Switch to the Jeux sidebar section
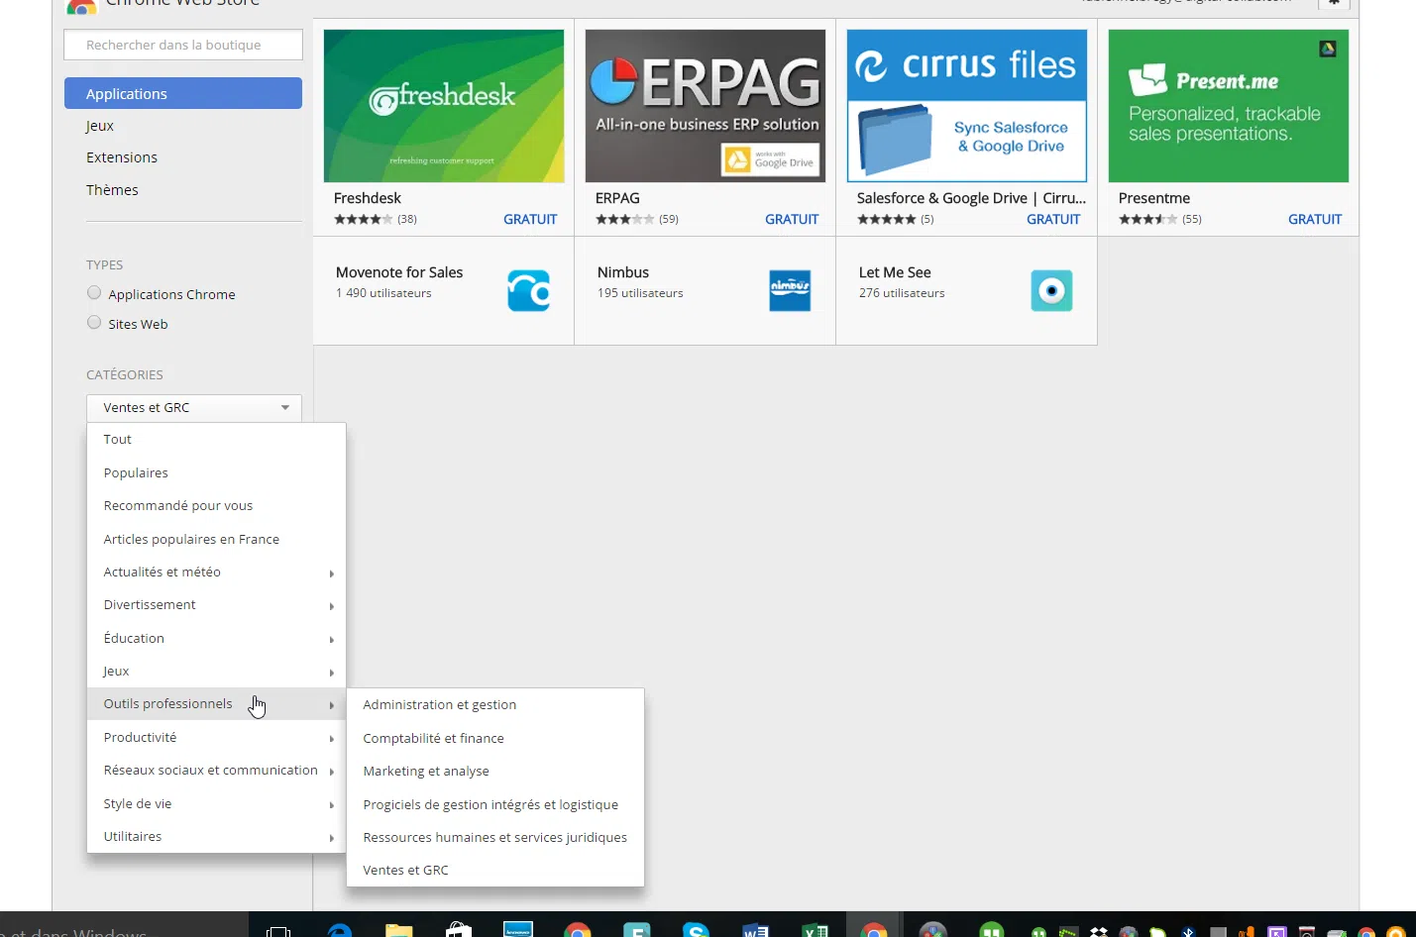Viewport: 1416px width, 937px height. [x=100, y=126]
